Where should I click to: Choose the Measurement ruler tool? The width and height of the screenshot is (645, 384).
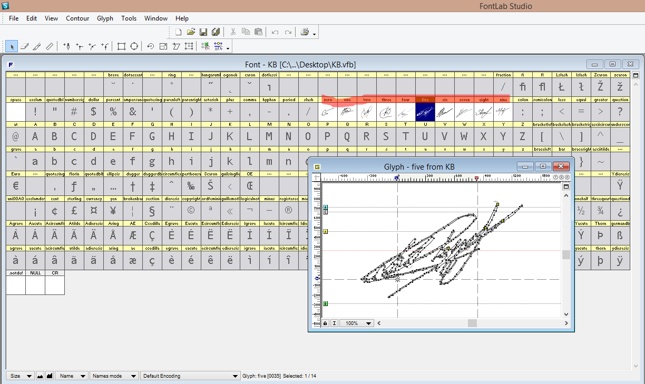(x=50, y=46)
